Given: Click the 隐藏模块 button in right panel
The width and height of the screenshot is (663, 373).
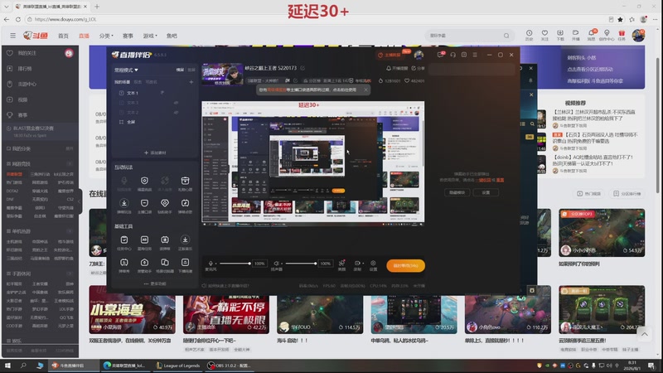Looking at the screenshot, I should click(457, 192).
